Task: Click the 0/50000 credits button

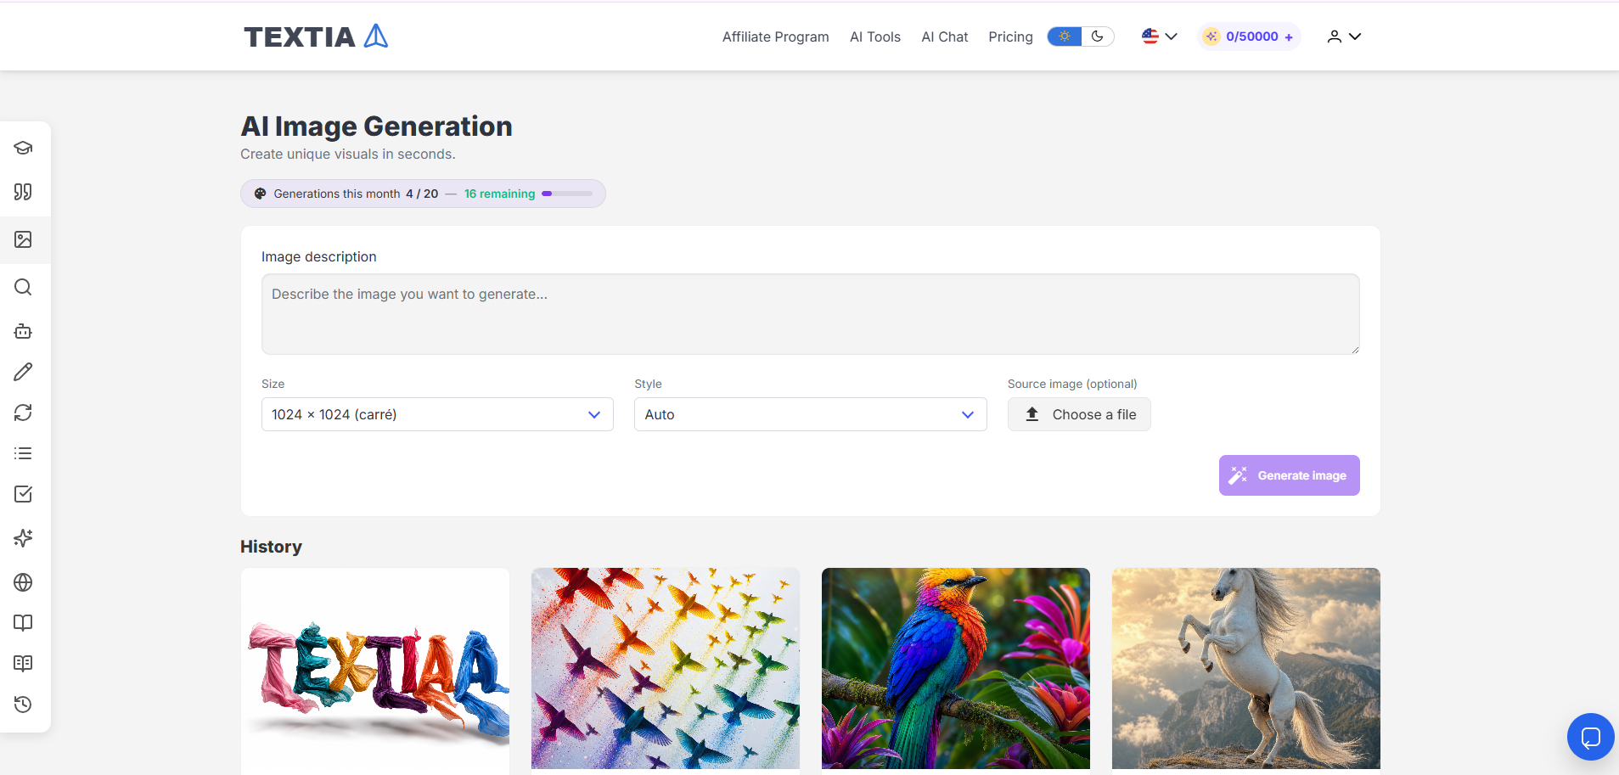Action: pos(1249,37)
